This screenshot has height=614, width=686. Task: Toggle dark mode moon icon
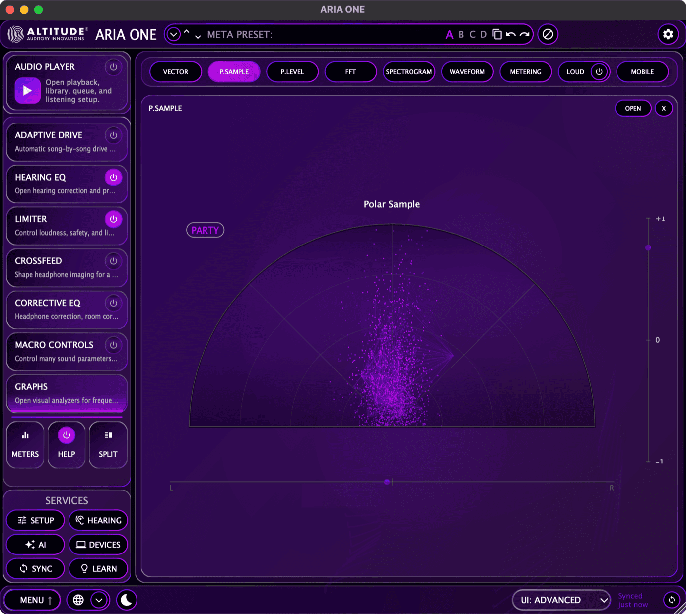tap(127, 600)
